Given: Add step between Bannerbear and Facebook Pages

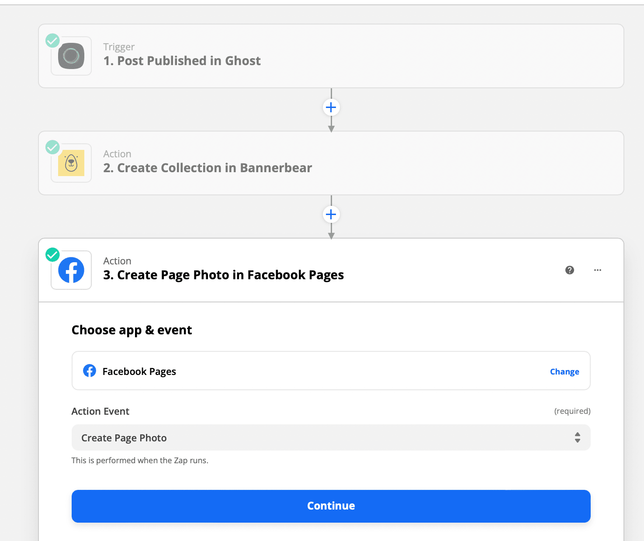Looking at the screenshot, I should pyautogui.click(x=331, y=215).
